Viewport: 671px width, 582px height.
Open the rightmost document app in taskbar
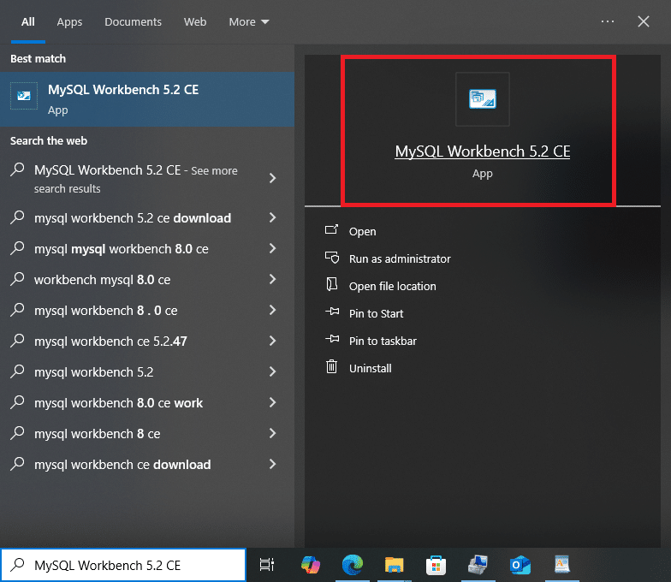pos(561,565)
